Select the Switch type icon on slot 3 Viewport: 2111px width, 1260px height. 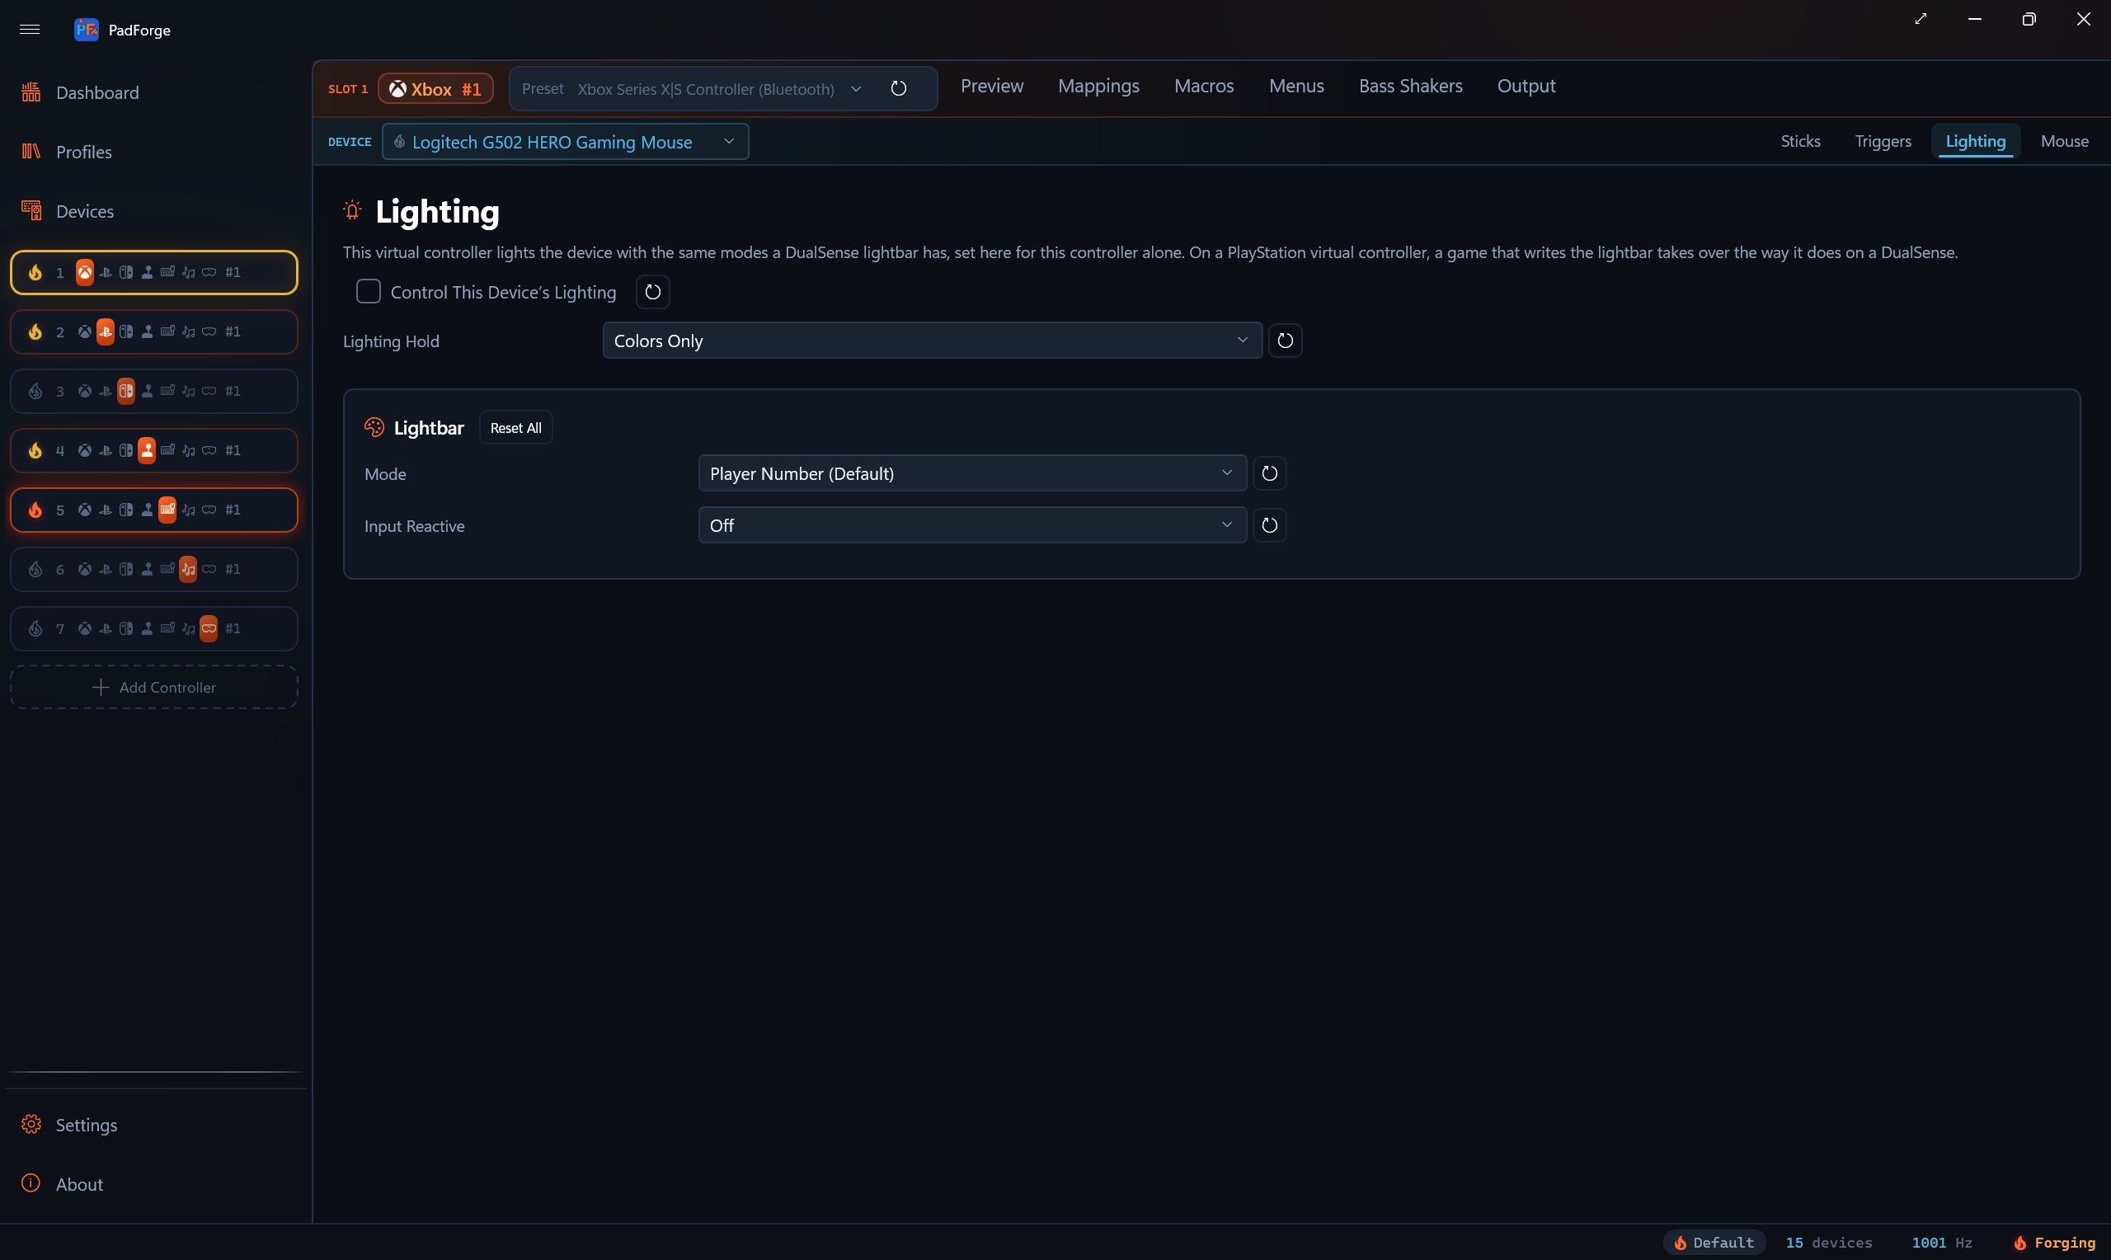pos(125,392)
